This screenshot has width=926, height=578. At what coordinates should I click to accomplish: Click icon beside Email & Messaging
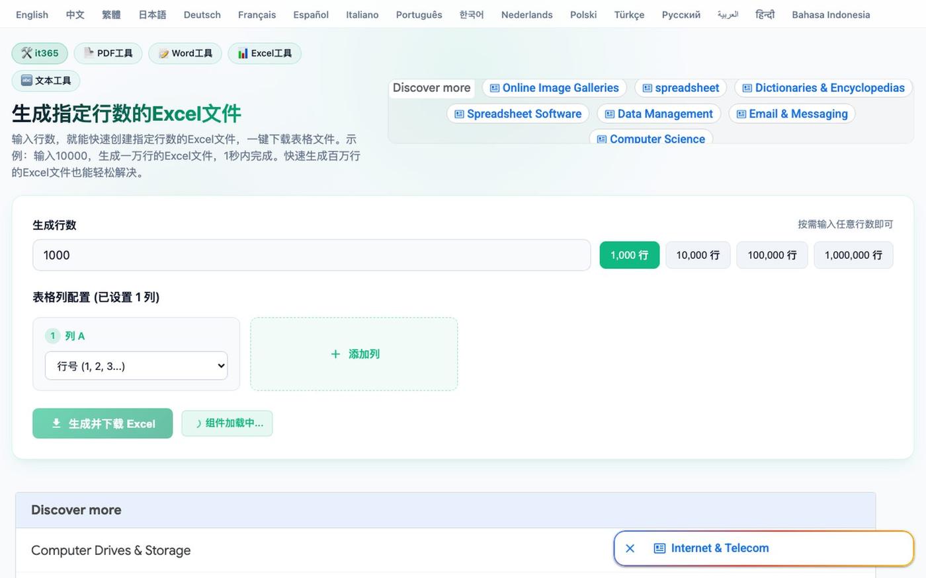pos(741,114)
